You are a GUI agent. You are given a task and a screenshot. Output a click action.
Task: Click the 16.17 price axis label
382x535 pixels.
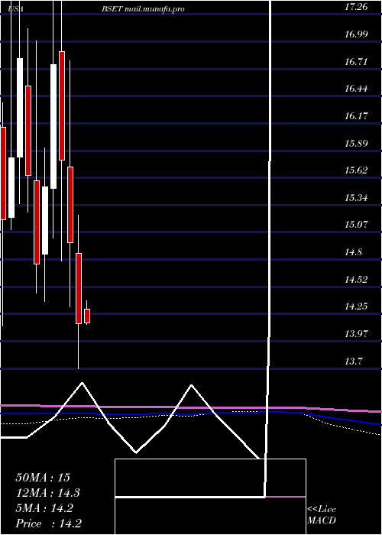coord(356,116)
